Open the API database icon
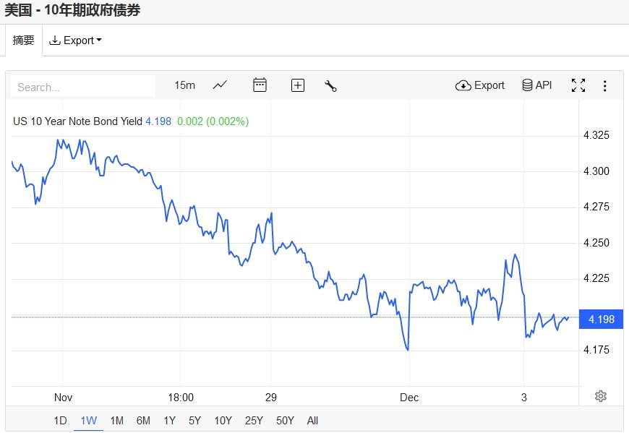Screen dimensions: 629x433 pos(536,85)
